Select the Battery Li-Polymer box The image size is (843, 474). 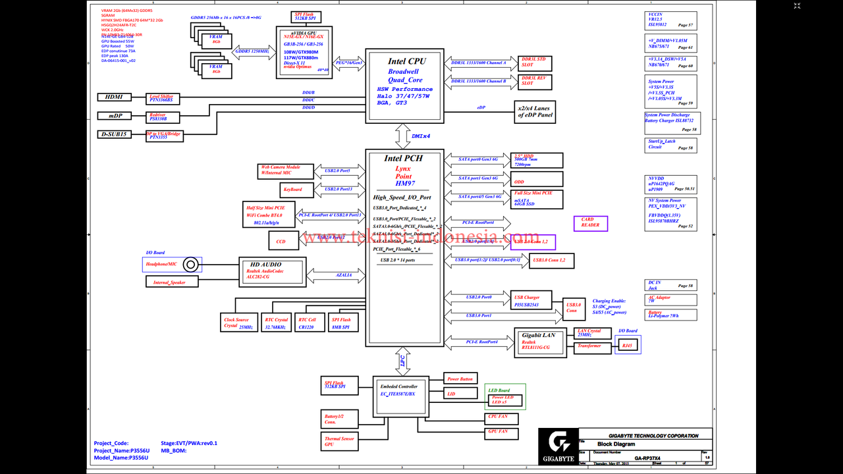tap(670, 314)
